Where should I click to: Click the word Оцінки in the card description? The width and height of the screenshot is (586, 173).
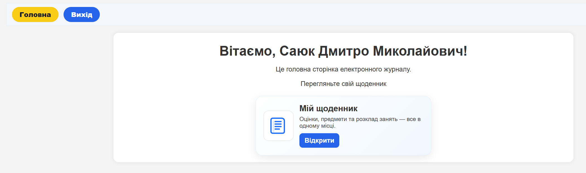[x=308, y=119]
